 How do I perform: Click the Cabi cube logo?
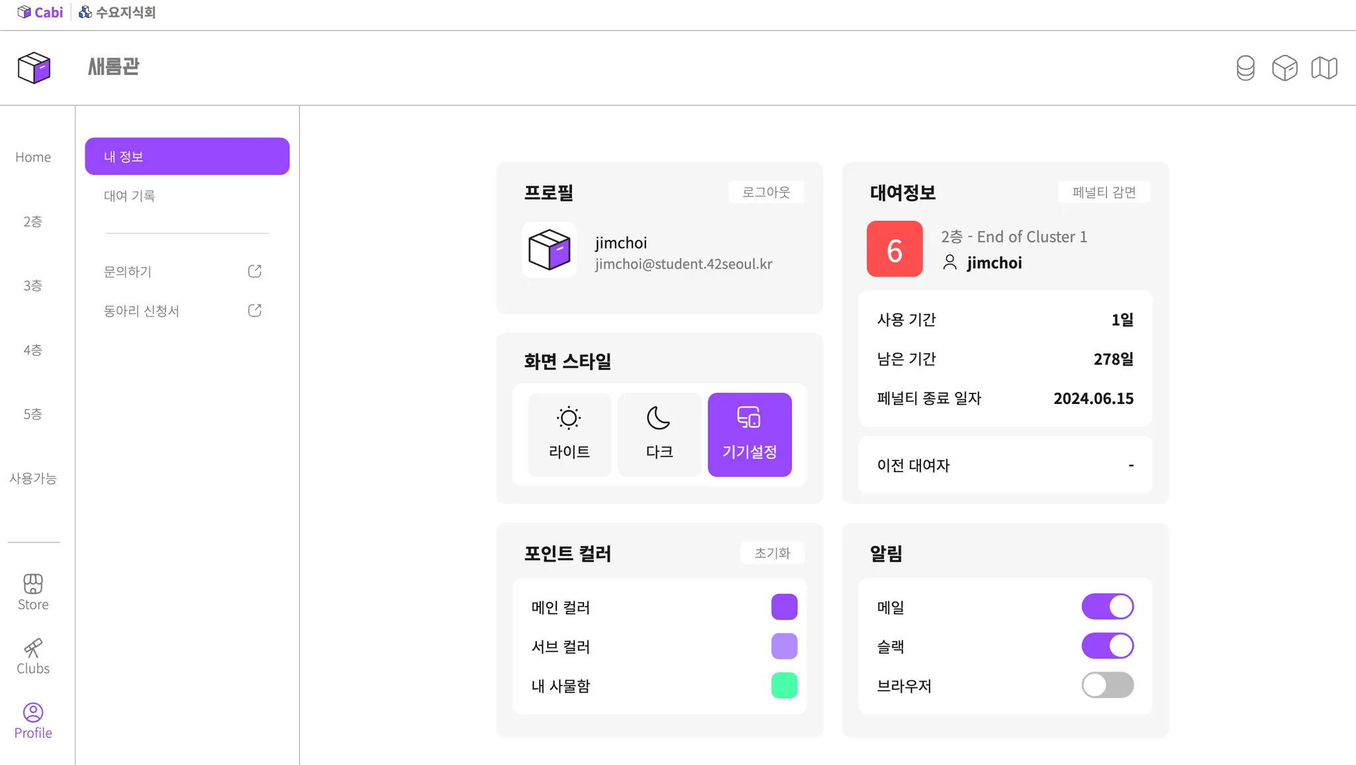click(x=34, y=68)
